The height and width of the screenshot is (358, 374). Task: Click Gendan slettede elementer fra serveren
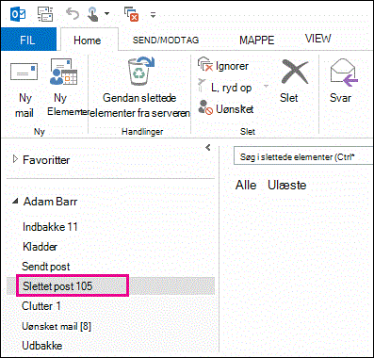click(140, 88)
